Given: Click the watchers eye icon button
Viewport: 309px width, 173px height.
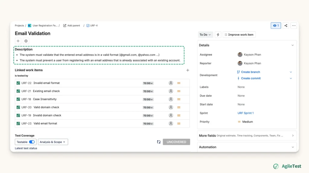Looking at the screenshot, I should click(x=276, y=26).
